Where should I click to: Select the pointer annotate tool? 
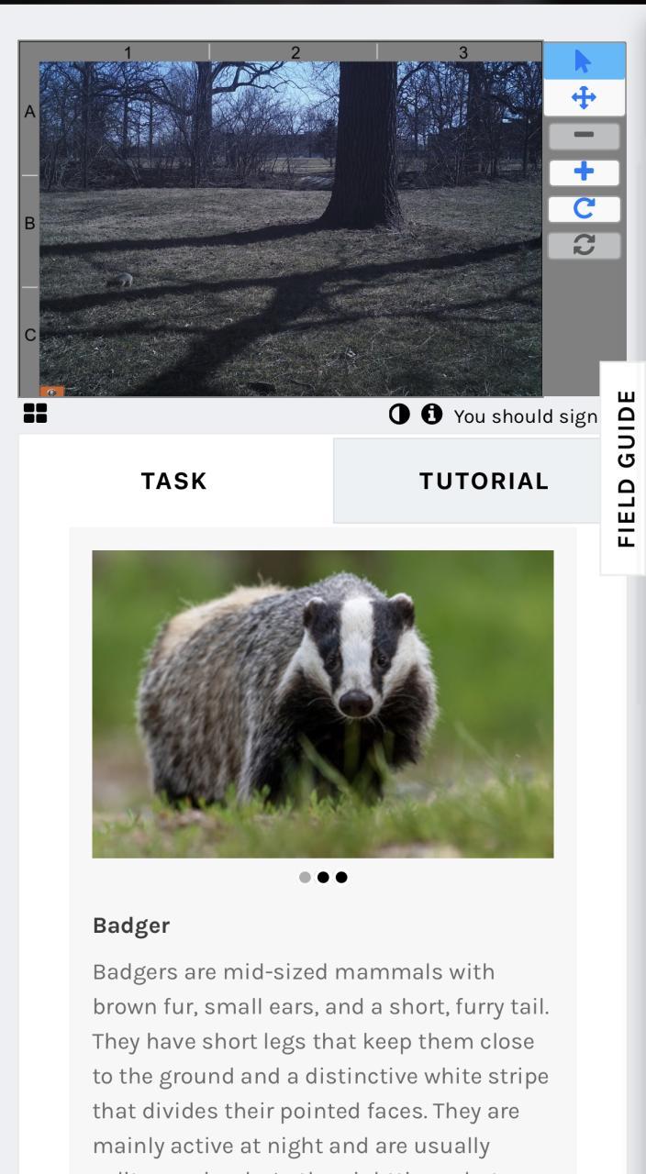click(584, 60)
